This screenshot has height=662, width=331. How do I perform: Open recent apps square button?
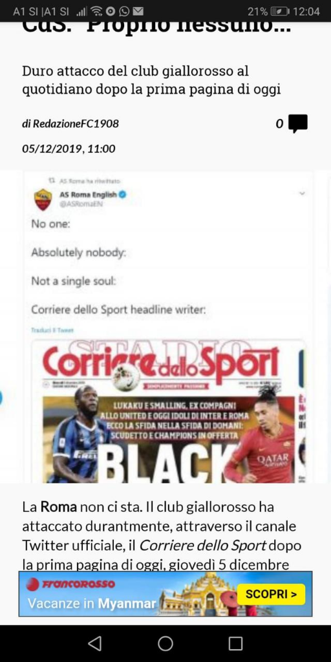click(235, 643)
